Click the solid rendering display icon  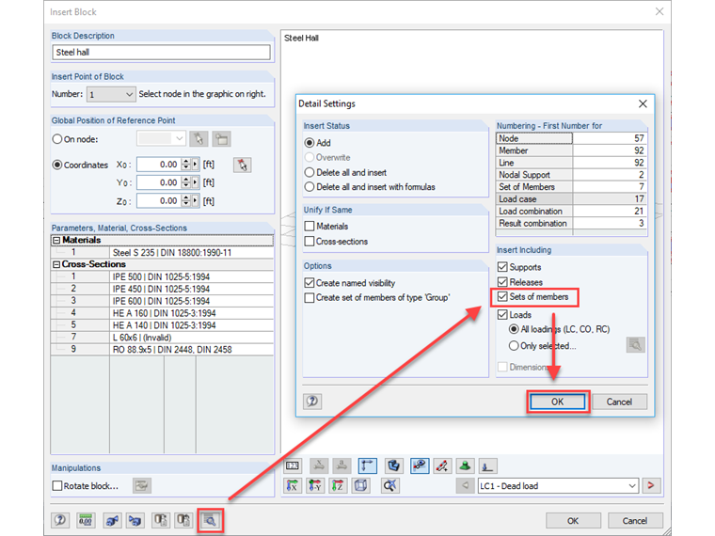393,465
